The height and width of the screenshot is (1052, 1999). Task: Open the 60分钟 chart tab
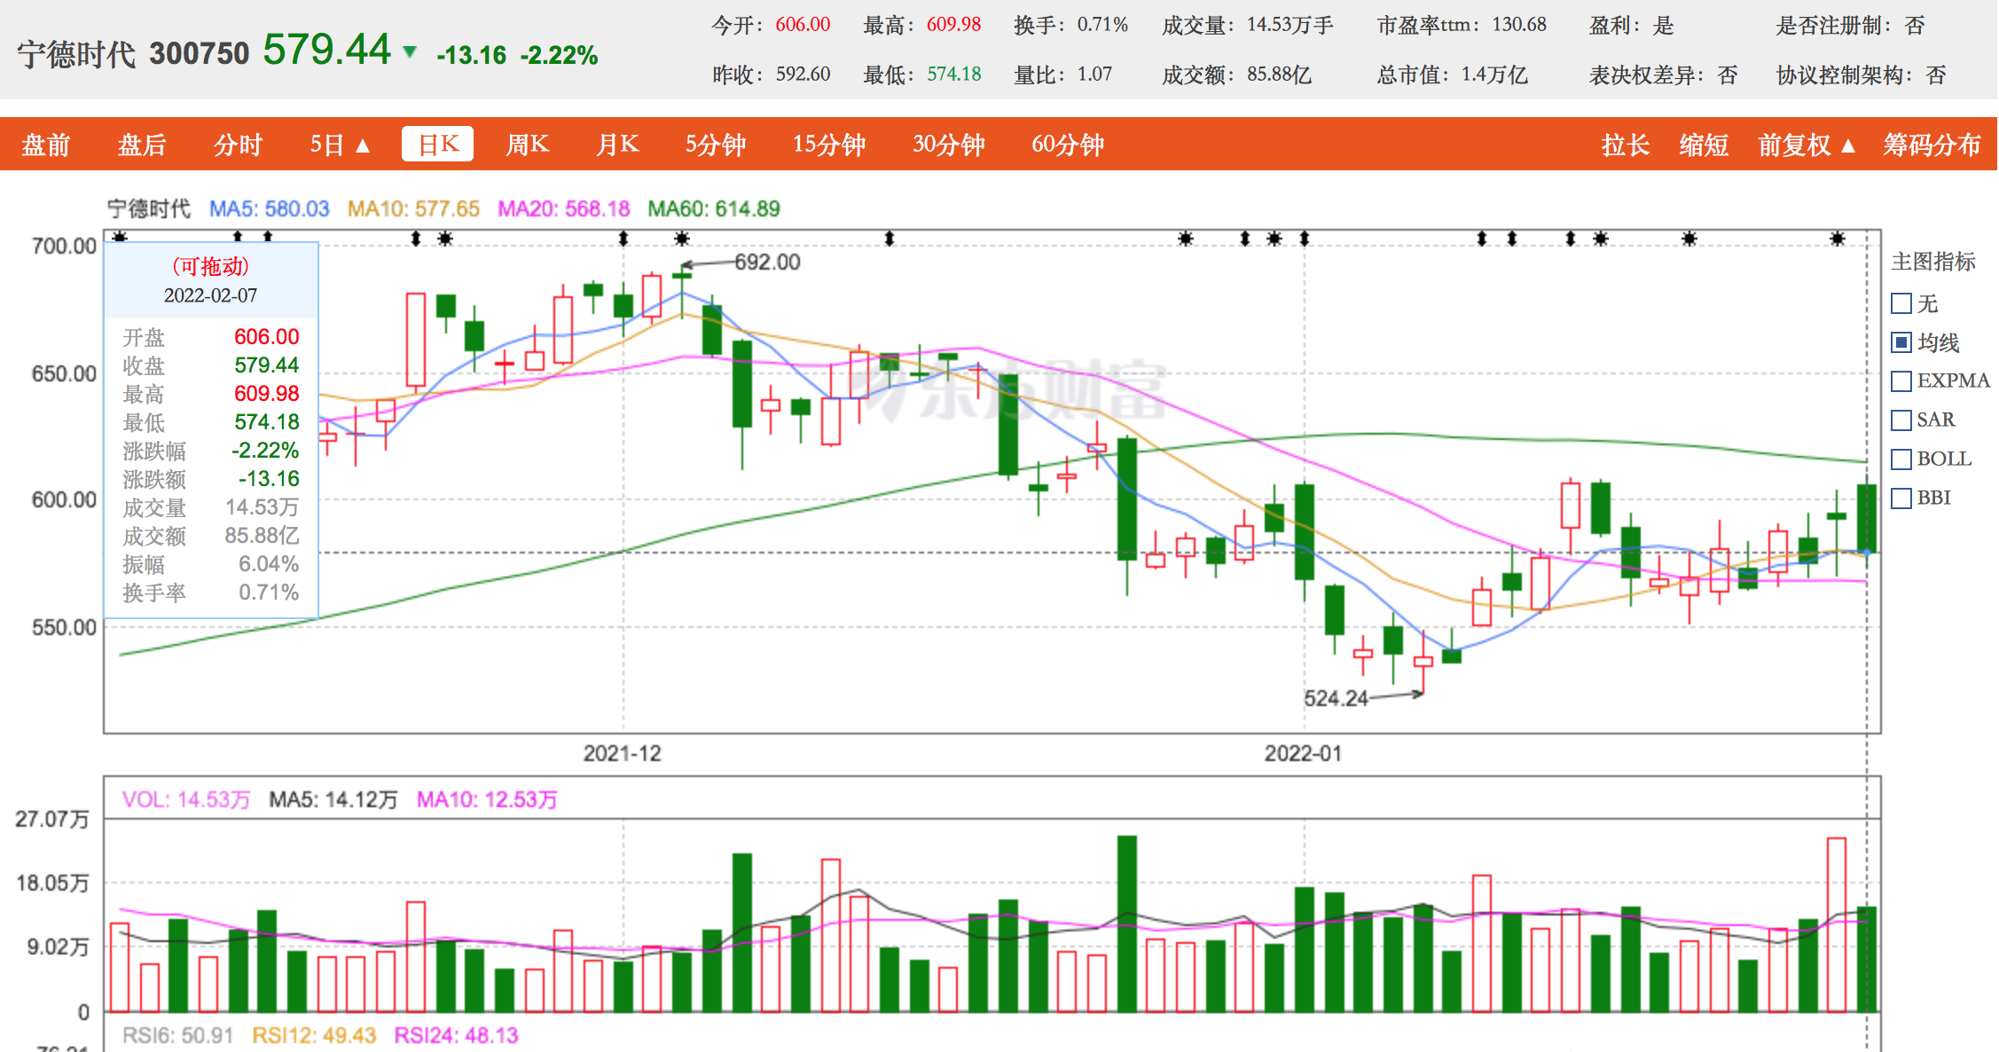coord(1068,145)
